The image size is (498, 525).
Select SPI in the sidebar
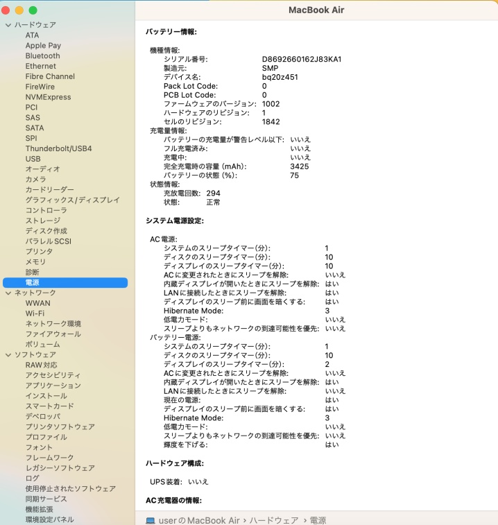pos(31,138)
